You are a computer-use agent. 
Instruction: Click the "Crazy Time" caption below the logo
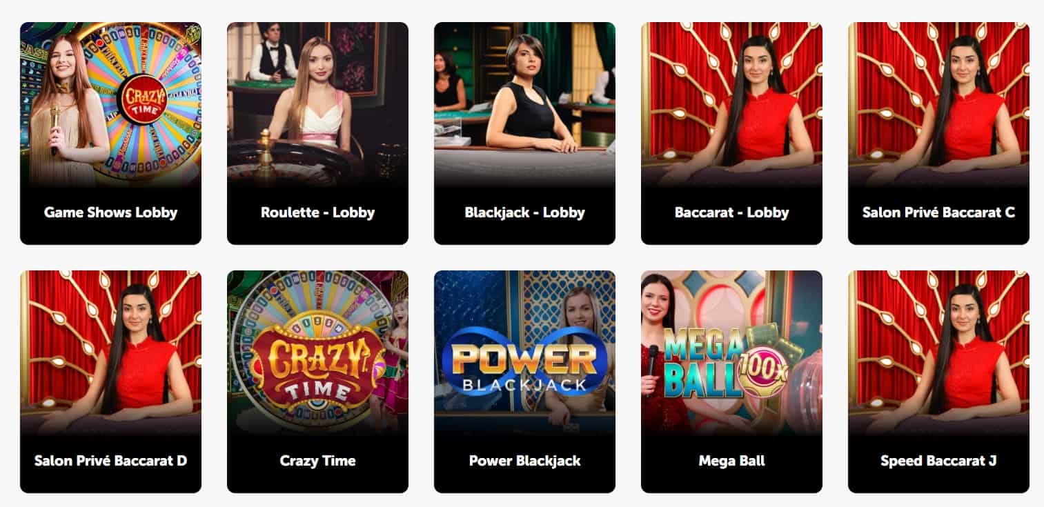point(317,461)
